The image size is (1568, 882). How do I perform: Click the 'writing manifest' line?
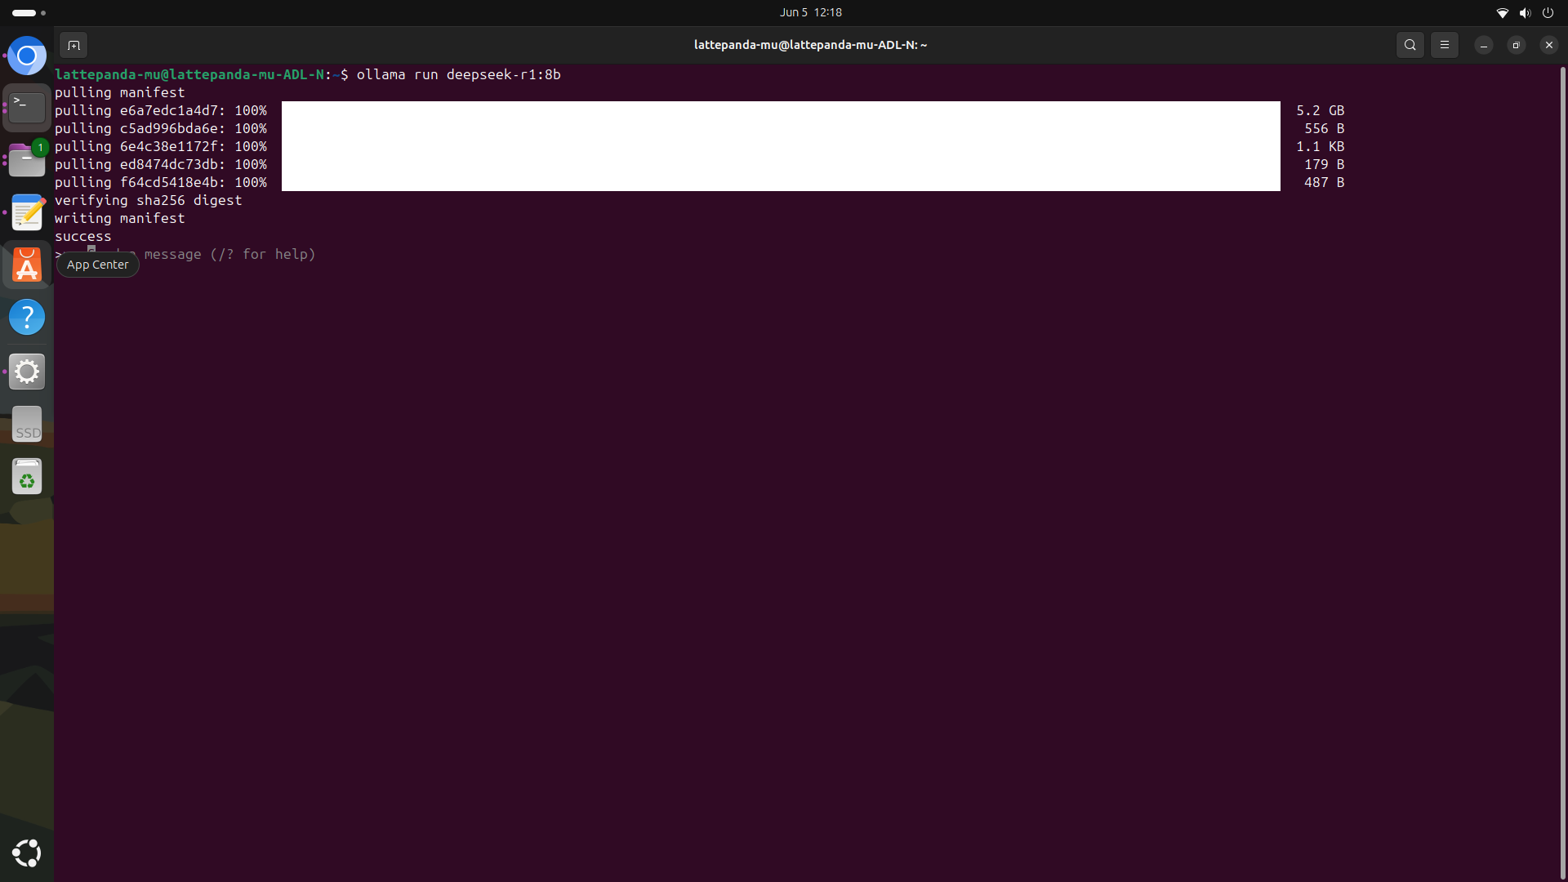pyautogui.click(x=120, y=218)
